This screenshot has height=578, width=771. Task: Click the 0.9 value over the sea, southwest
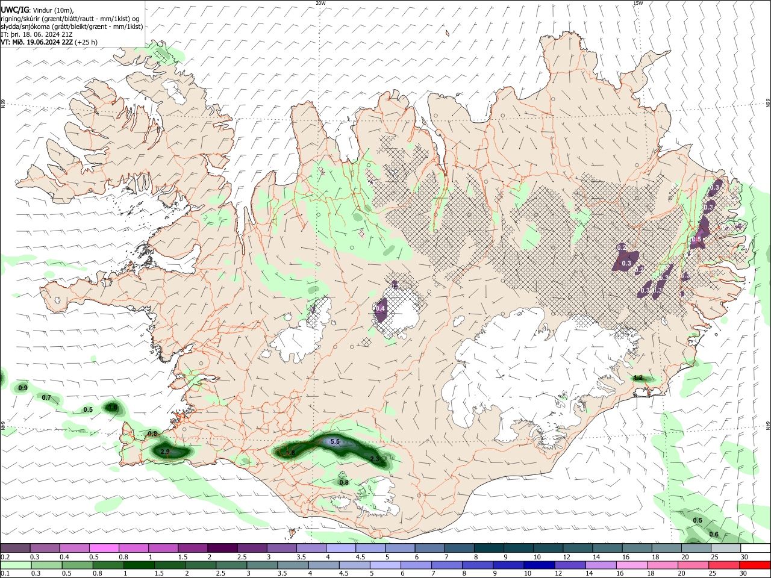point(23,388)
